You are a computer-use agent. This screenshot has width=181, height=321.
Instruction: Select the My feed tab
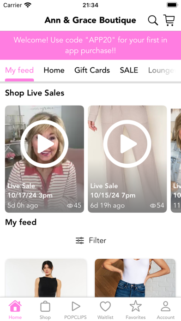click(x=19, y=70)
